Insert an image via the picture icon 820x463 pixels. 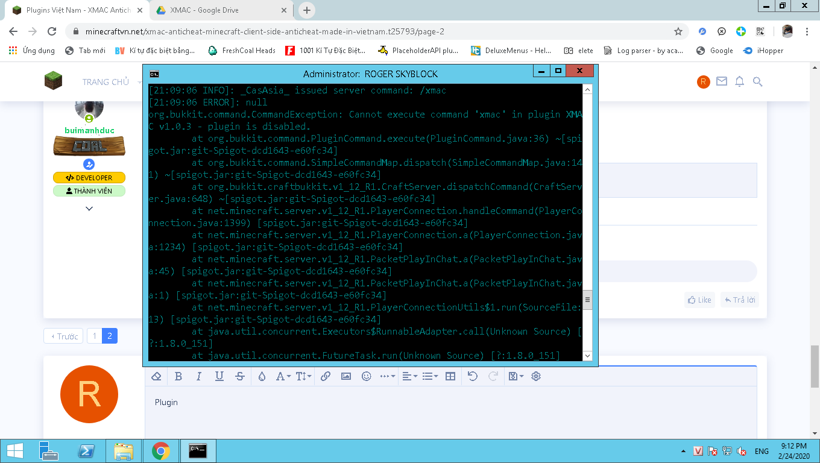[x=346, y=376]
